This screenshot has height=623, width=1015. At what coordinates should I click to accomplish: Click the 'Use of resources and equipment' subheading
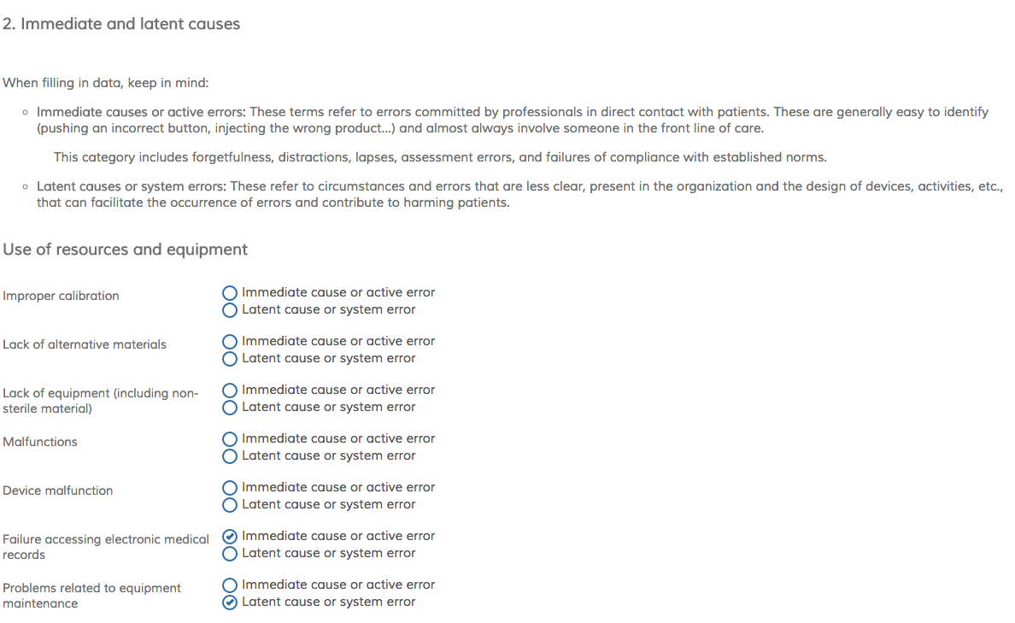125,250
